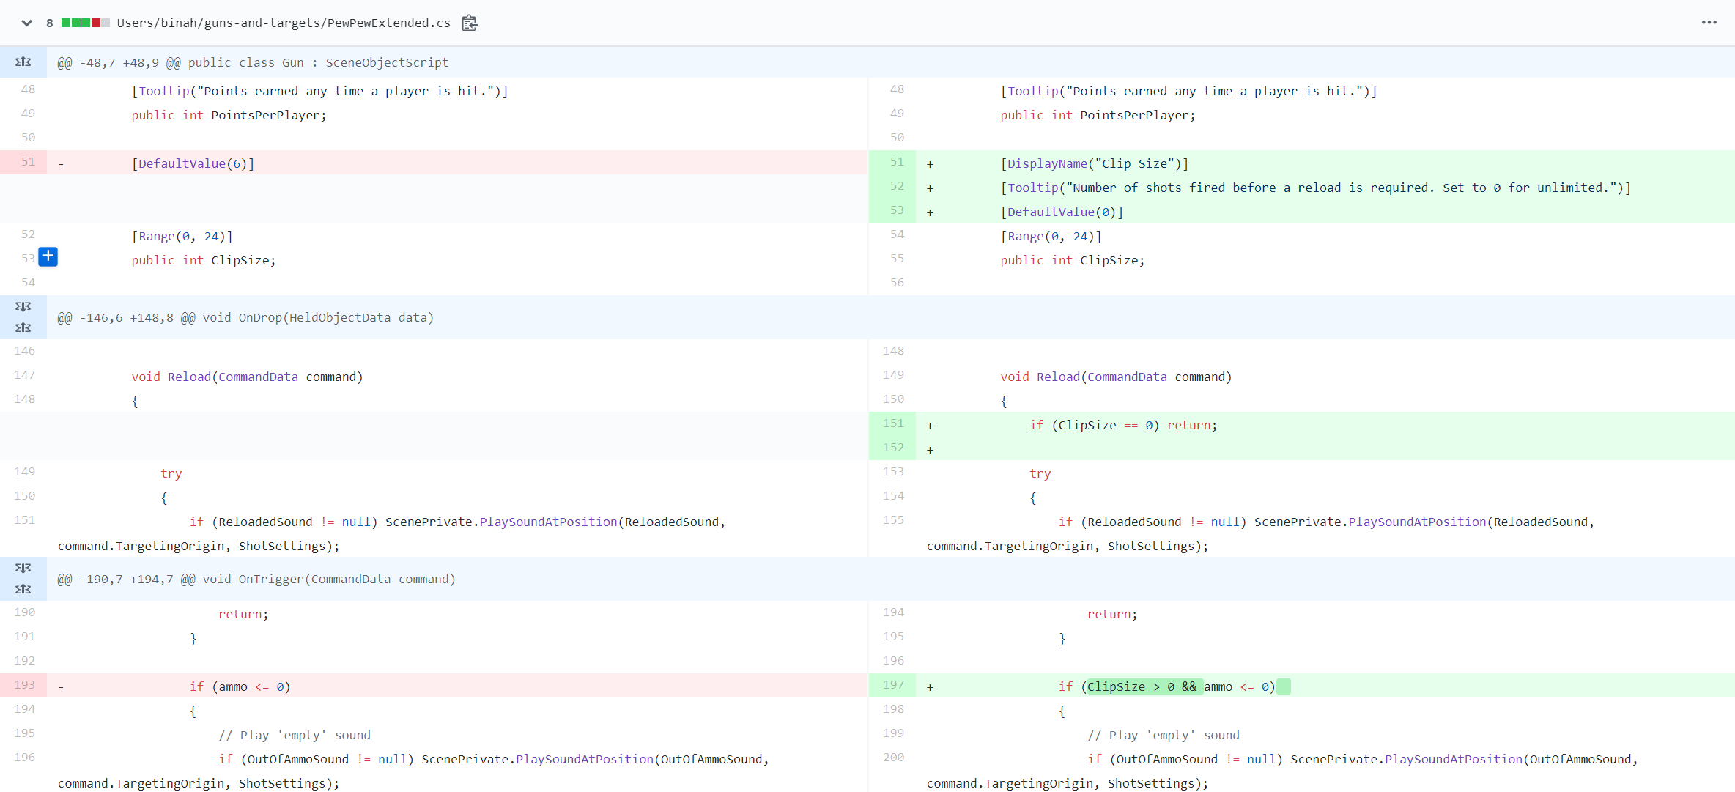Expand up at the OnDrop hunk header
The width and height of the screenshot is (1735, 792).
pyautogui.click(x=23, y=327)
